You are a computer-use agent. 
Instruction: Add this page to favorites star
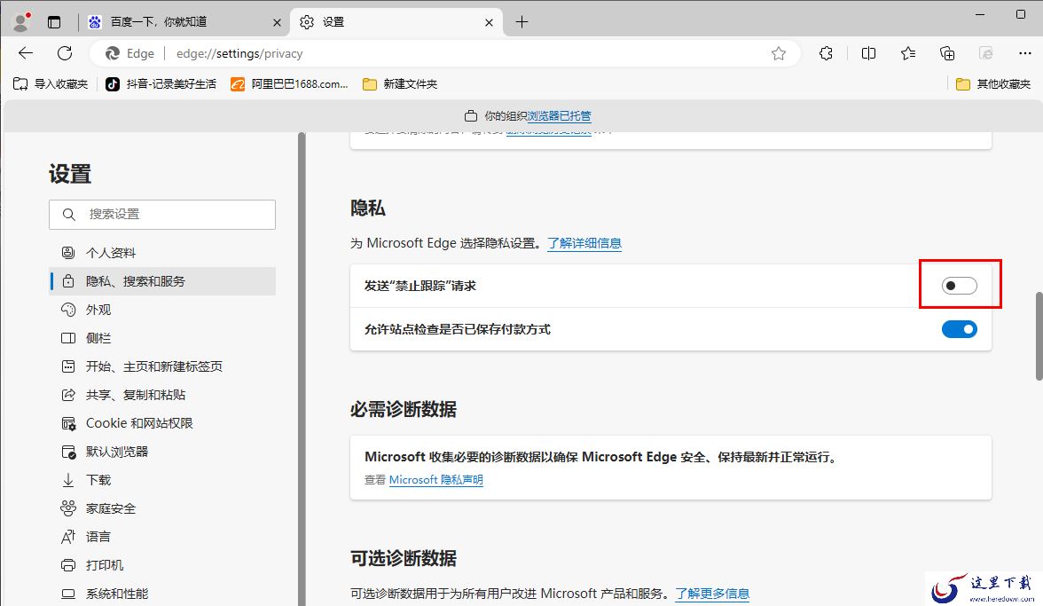(x=779, y=53)
